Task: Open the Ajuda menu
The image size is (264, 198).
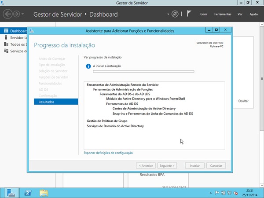Action: tap(253, 14)
